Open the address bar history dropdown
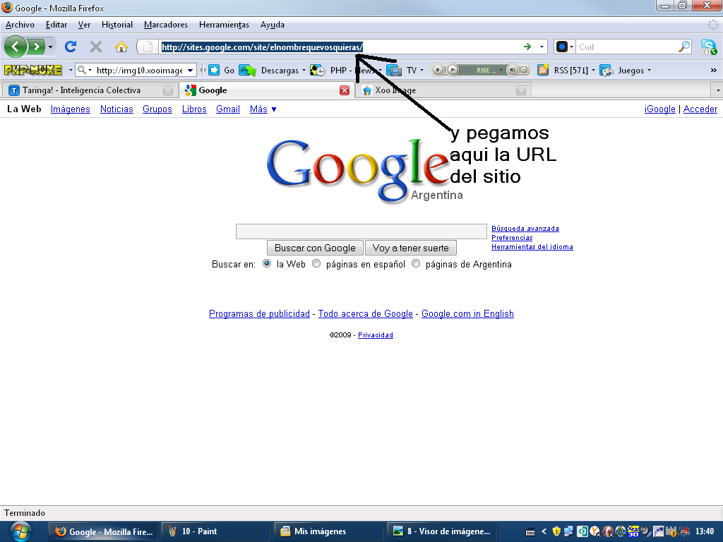 [542, 47]
